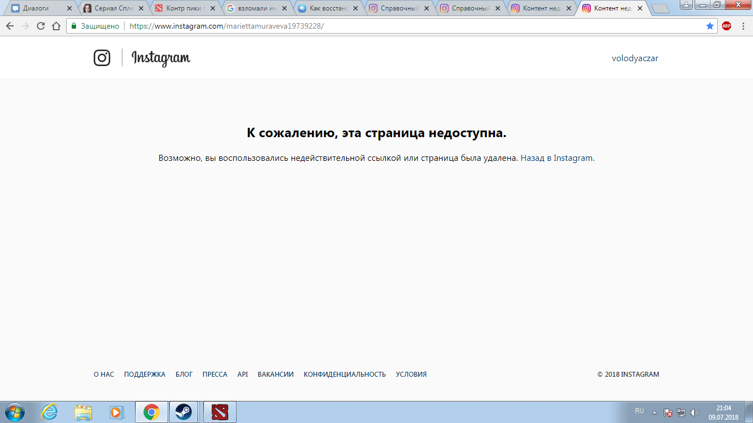Open Dota 2 from the taskbar
The image size is (753, 423).
click(x=220, y=412)
